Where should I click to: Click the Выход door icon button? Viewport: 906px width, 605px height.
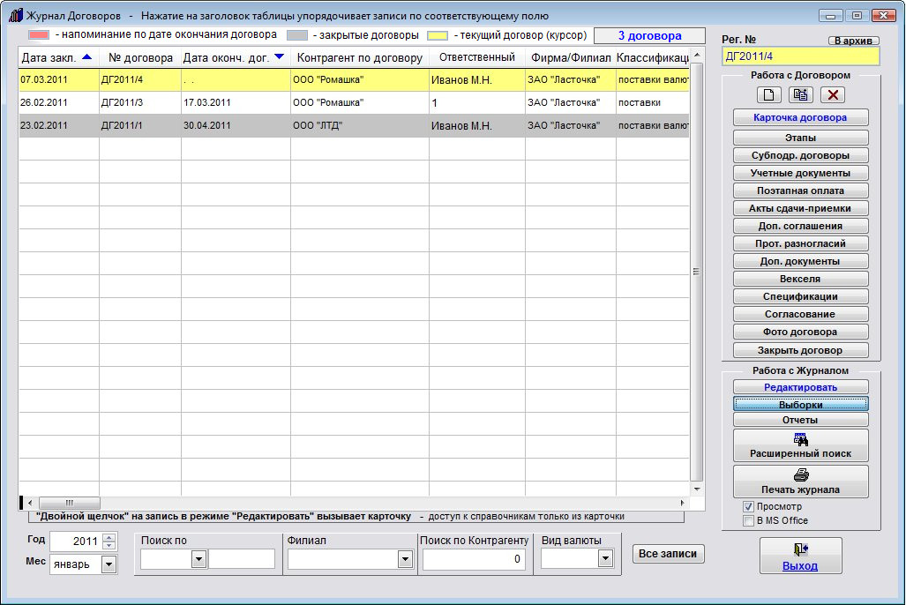click(x=800, y=556)
